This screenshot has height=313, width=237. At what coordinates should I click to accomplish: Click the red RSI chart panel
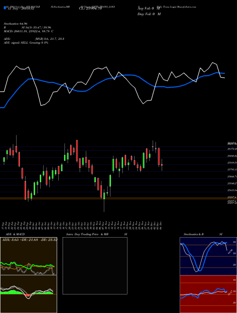208,294
